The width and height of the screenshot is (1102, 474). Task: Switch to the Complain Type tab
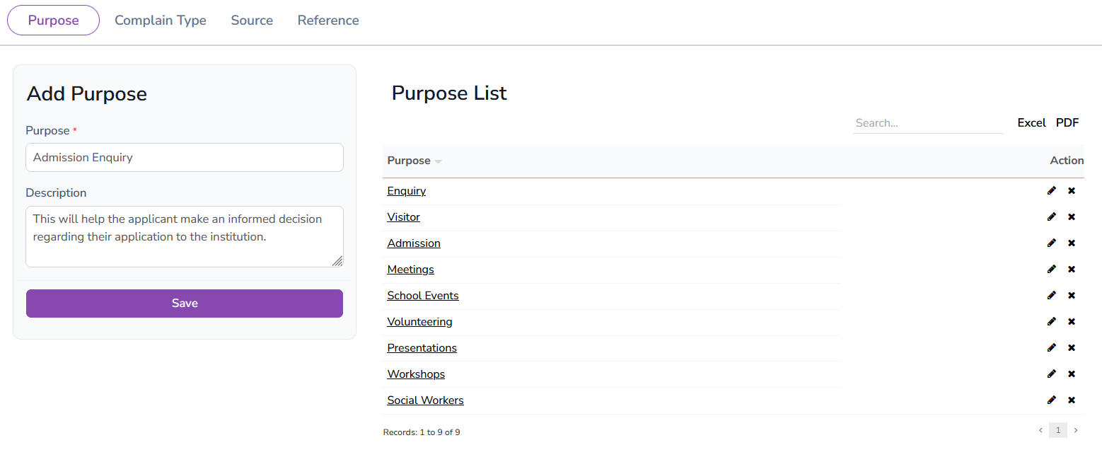point(160,20)
